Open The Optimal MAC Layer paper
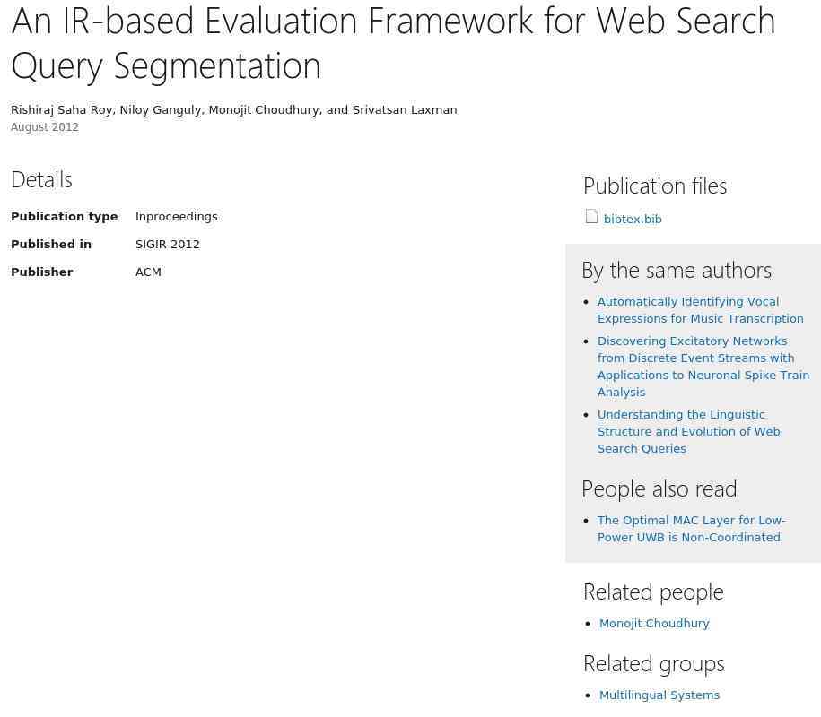Image resolution: width=821 pixels, height=717 pixels. (x=691, y=529)
